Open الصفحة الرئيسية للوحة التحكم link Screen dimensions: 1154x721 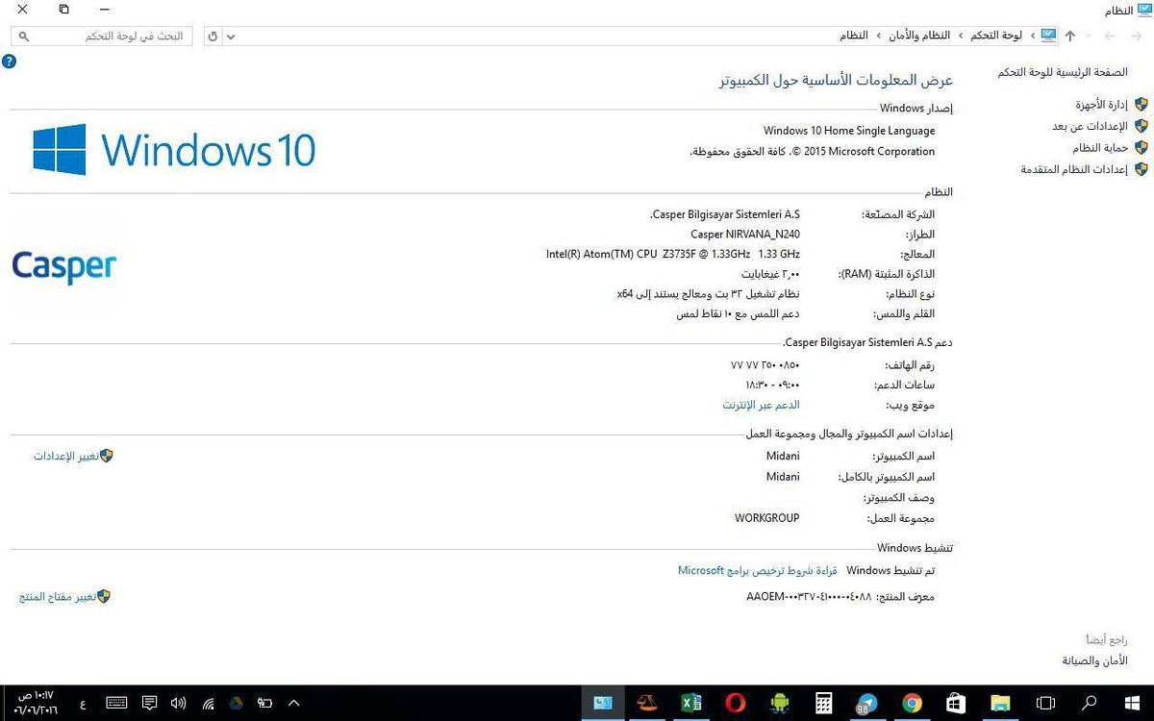point(1063,72)
